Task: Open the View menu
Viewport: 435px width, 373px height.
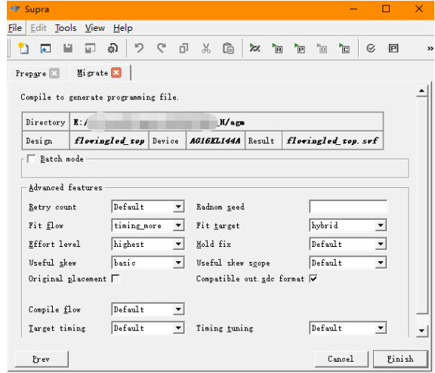Action: click(x=95, y=28)
